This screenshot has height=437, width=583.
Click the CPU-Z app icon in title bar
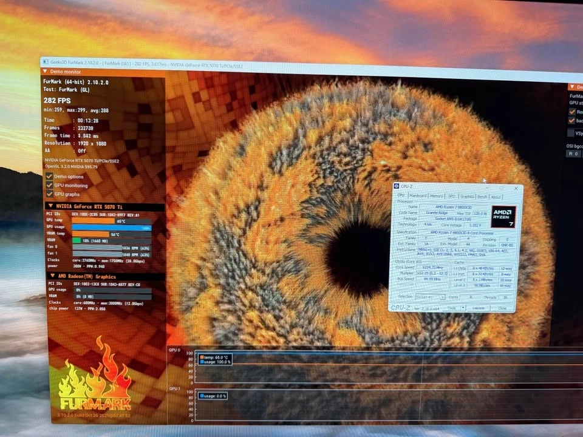pyautogui.click(x=397, y=185)
